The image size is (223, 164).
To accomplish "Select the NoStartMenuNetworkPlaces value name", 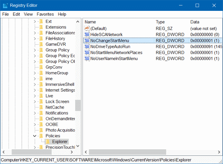I will (x=116, y=53).
